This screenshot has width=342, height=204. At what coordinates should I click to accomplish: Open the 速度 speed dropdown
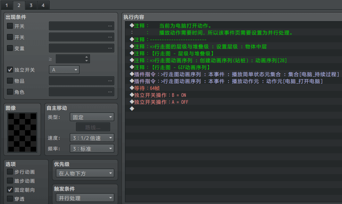tap(92, 138)
